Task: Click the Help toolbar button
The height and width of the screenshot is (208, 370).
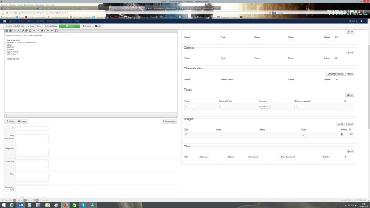Action: click(x=98, y=26)
